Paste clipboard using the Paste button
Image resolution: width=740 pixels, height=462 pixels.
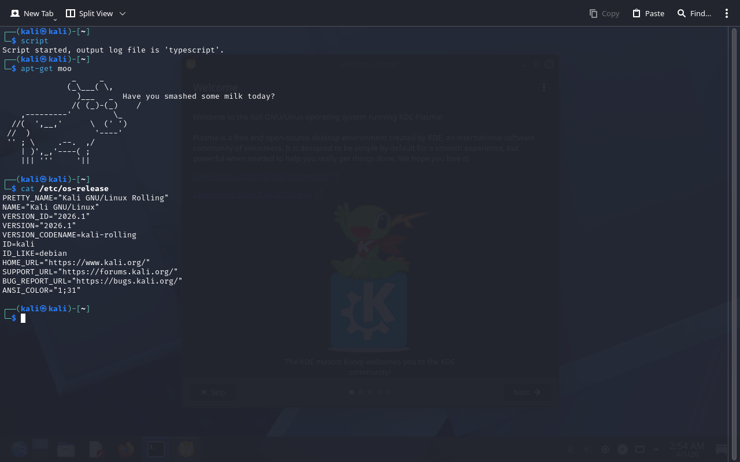[648, 13]
